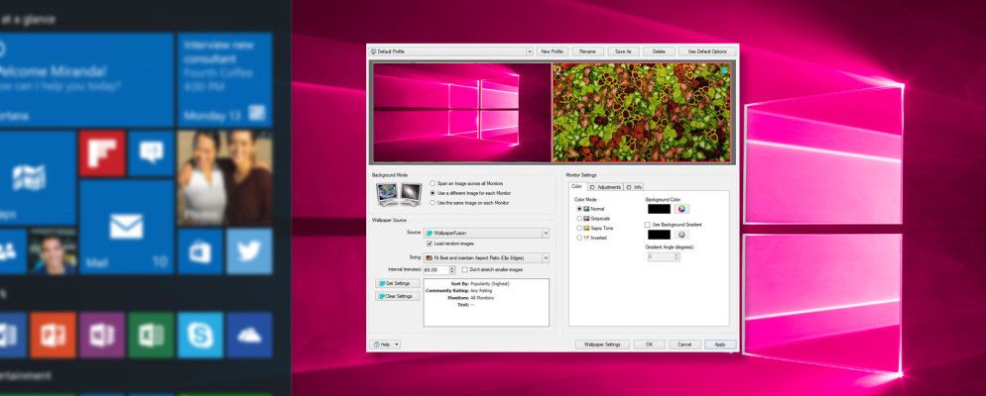Open the OneNote tile in Start menu
The width and height of the screenshot is (986, 396).
click(x=102, y=336)
